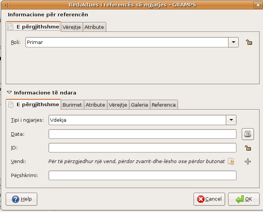Focus the ID input field
This screenshot has height=212, width=263.
pyautogui.click(x=142, y=148)
